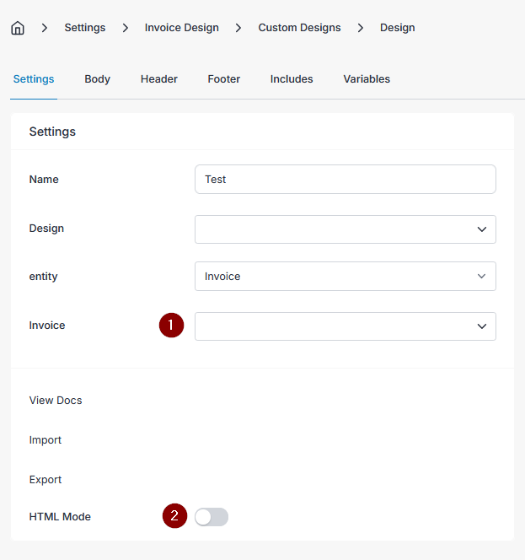The image size is (525, 560).
Task: Open Invoice Design breadcrumb link
Action: tap(182, 28)
